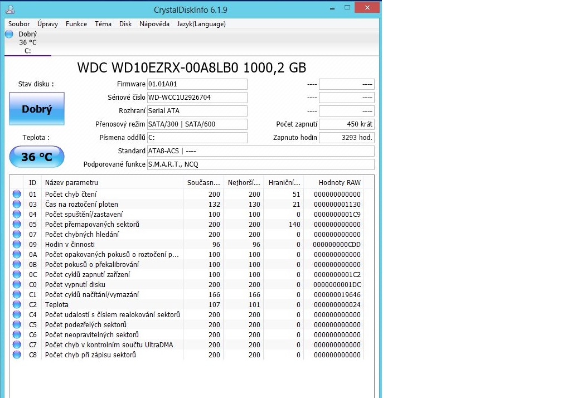Open the Jazyk(Language) menu
Image resolution: width=562 pixels, height=398 pixels.
point(201,24)
